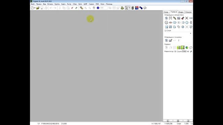Click the green globe icon in Сервис section
Viewport: 223px width, 125px height.
(187, 48)
